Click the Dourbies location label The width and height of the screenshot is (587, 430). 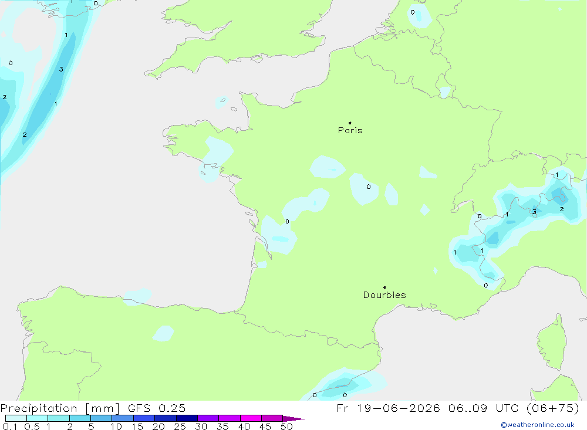click(x=384, y=295)
